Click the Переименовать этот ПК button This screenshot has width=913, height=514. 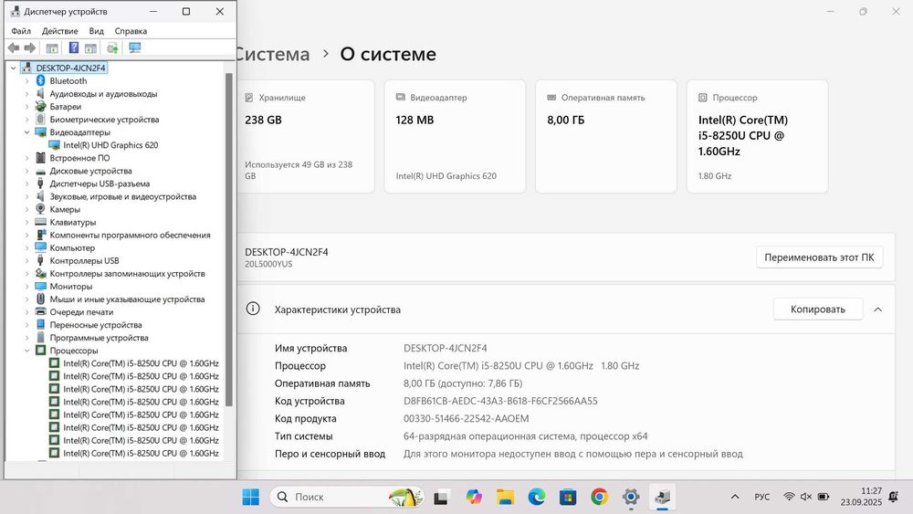click(x=819, y=257)
